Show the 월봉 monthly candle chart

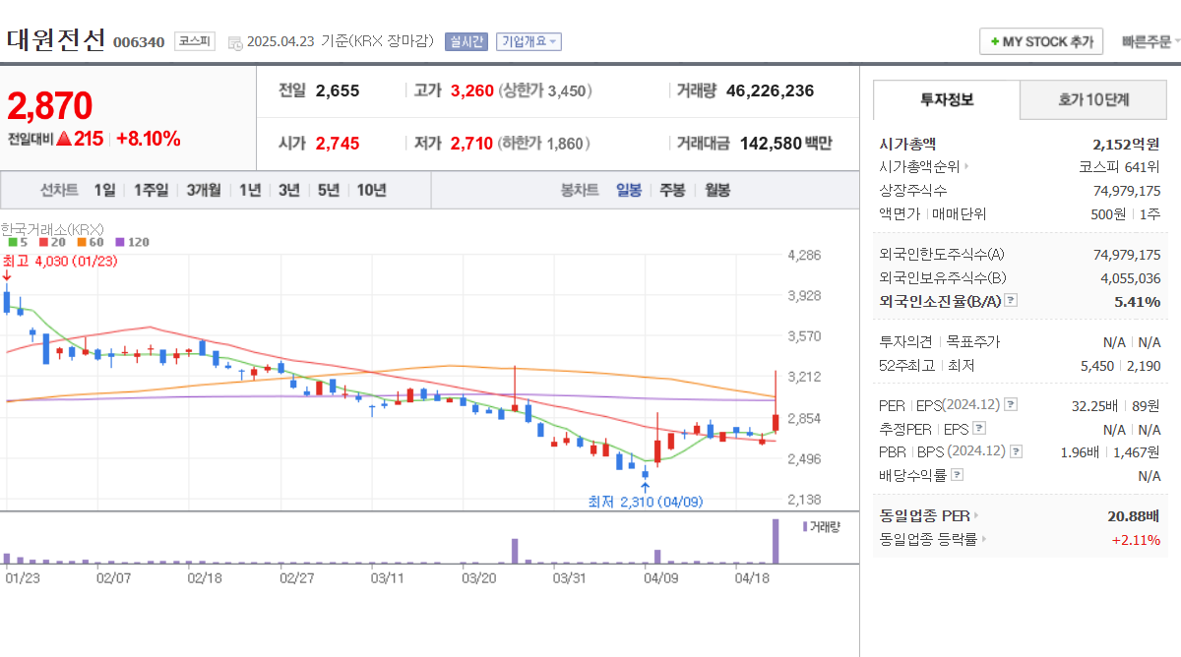pyautogui.click(x=717, y=190)
